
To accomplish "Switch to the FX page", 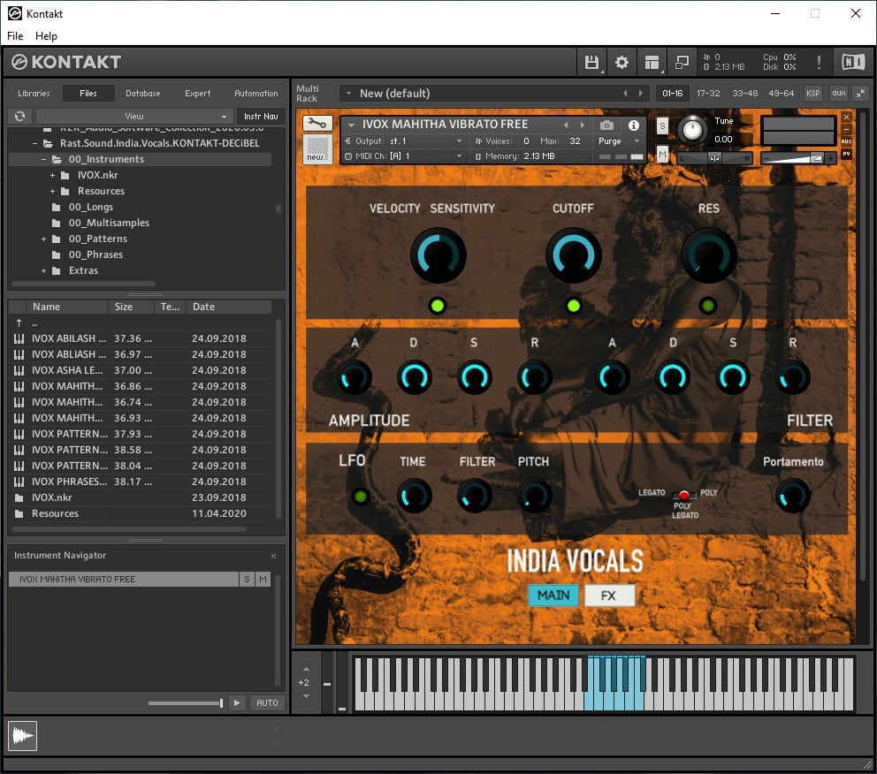I will pyautogui.click(x=608, y=596).
